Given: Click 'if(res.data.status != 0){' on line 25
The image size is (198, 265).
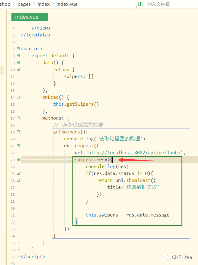Looking at the screenshot, I should click(x=119, y=173).
